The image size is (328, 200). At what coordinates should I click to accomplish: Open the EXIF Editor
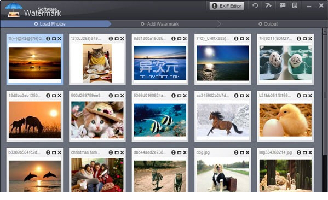(227, 6)
